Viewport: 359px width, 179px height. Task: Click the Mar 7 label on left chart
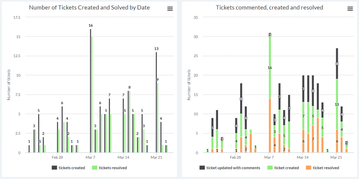click(x=91, y=158)
